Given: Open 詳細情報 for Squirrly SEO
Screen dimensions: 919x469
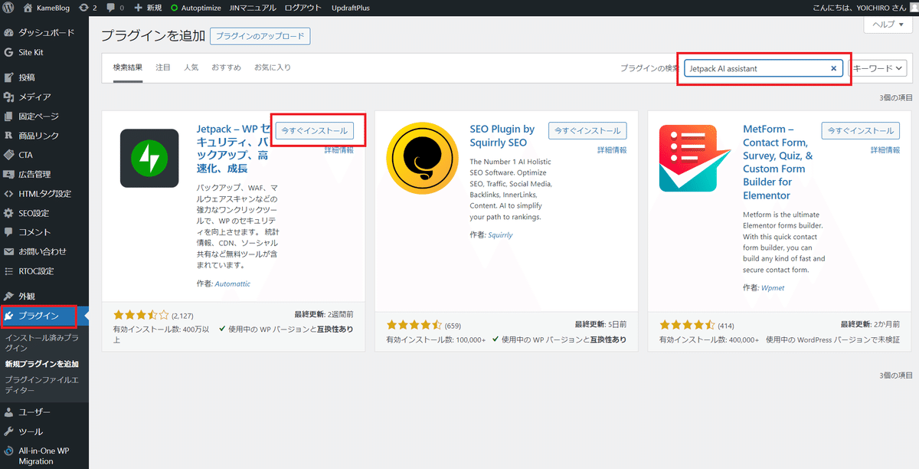Looking at the screenshot, I should pyautogui.click(x=612, y=150).
